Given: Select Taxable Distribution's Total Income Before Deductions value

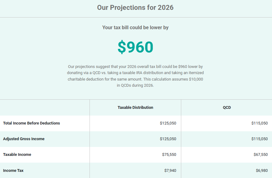Looking at the screenshot, I should (168, 123).
